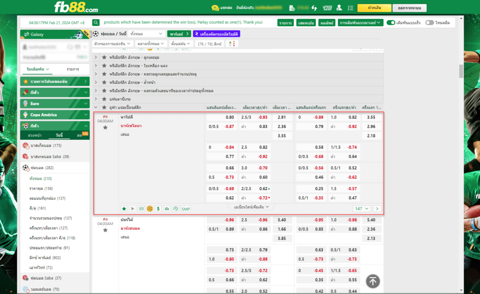Enable the dark mode โหมดมืด switch
This screenshot has width=480, height=294.
[429, 22]
